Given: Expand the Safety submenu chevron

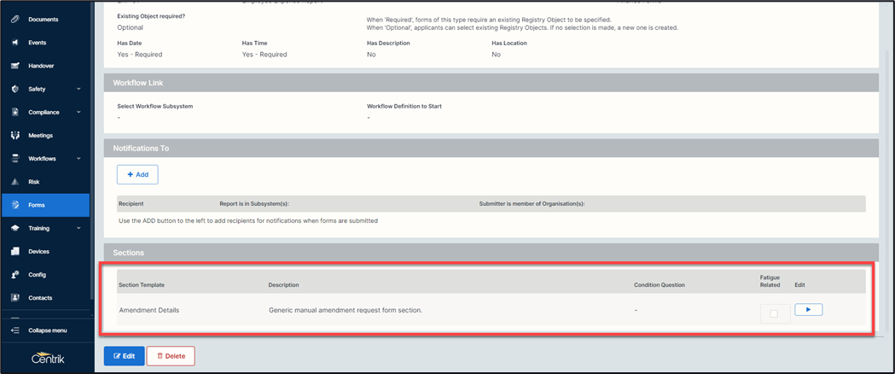Looking at the screenshot, I should point(78,89).
